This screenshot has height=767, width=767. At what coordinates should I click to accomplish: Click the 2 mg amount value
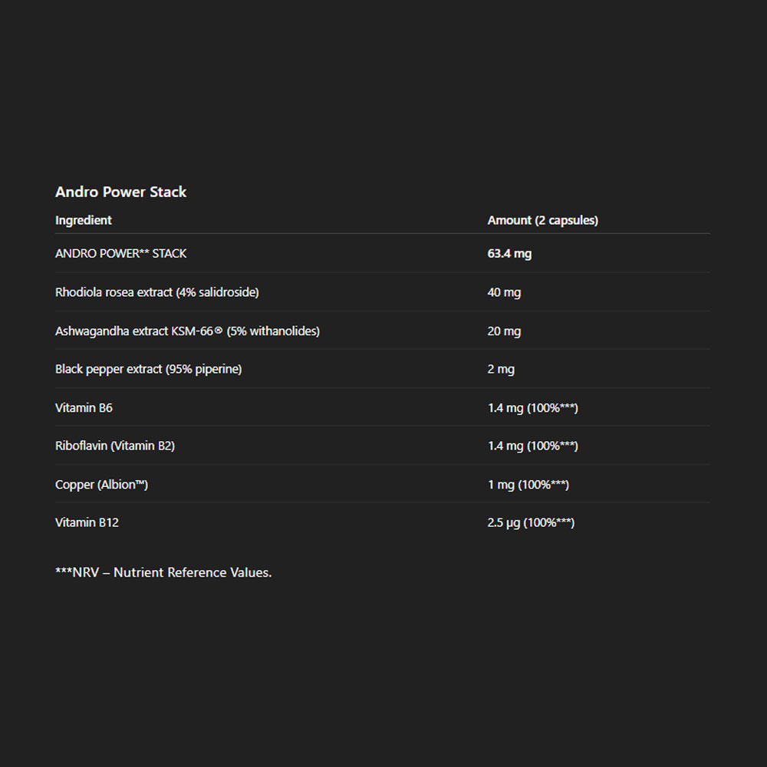pos(501,370)
